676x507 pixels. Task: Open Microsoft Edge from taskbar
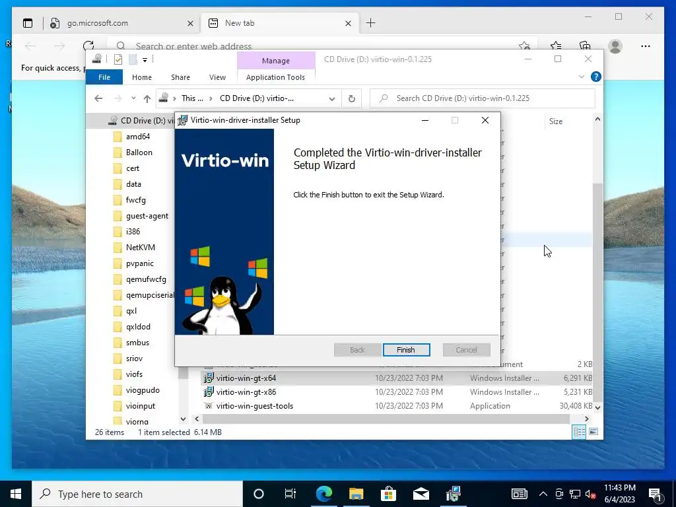(x=324, y=494)
